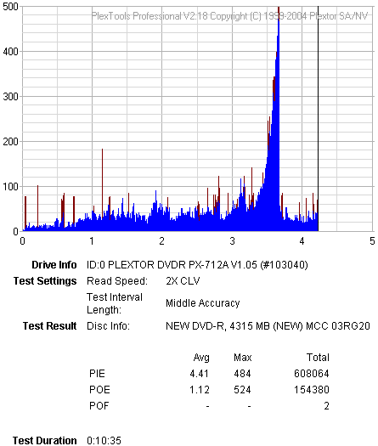378x446 pixels.
Task: Click the PlexTools Professional copyright watermark
Action: click(230, 16)
